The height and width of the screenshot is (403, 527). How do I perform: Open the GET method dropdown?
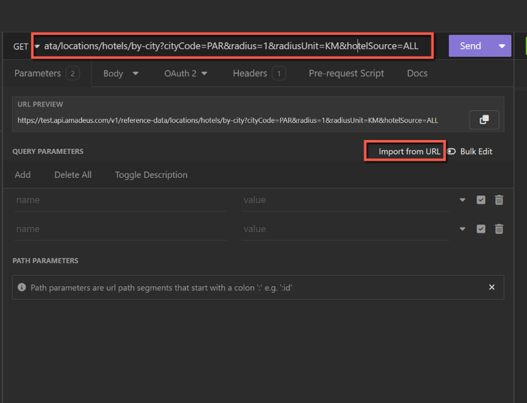[25, 47]
